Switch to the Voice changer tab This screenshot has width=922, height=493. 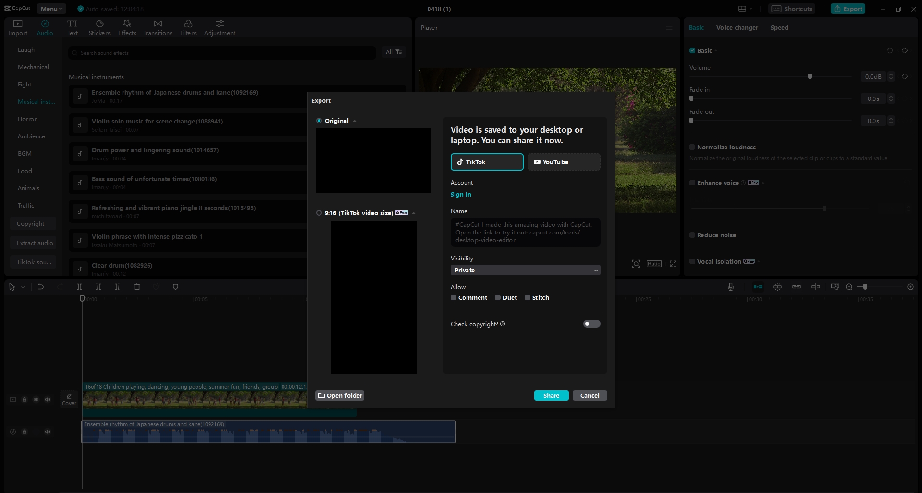(737, 27)
